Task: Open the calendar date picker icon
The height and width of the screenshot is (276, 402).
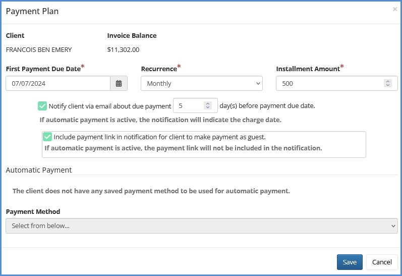Action: point(119,83)
